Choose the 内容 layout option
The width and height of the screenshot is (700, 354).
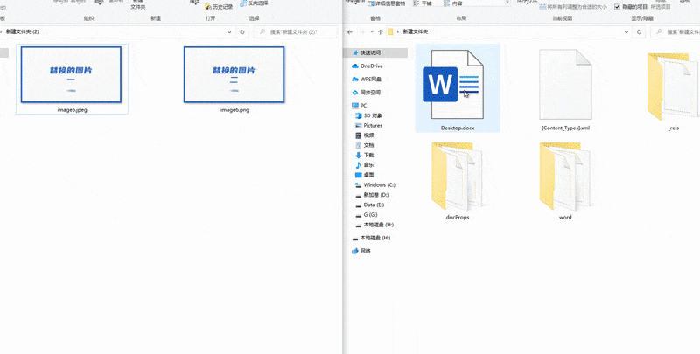(x=452, y=3)
